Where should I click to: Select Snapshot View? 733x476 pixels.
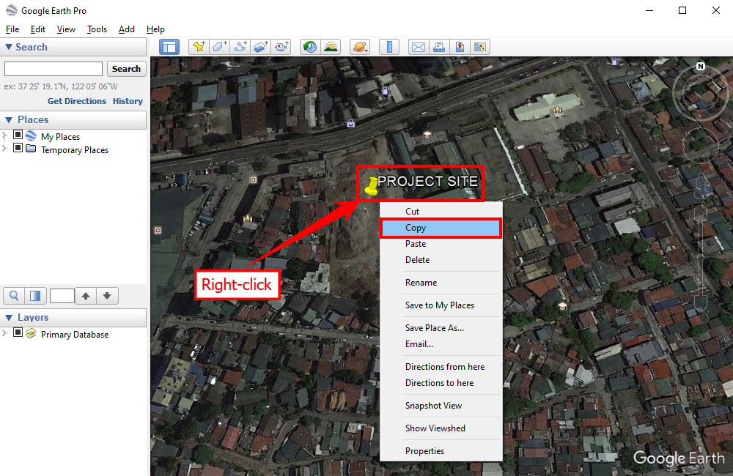point(441,406)
